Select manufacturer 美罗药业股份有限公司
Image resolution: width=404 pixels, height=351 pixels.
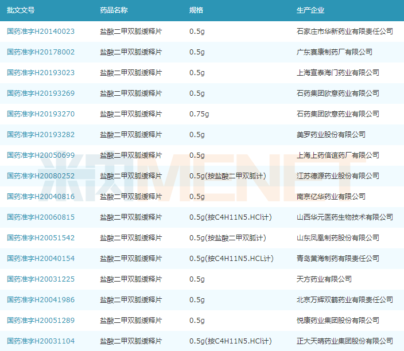click(x=331, y=134)
